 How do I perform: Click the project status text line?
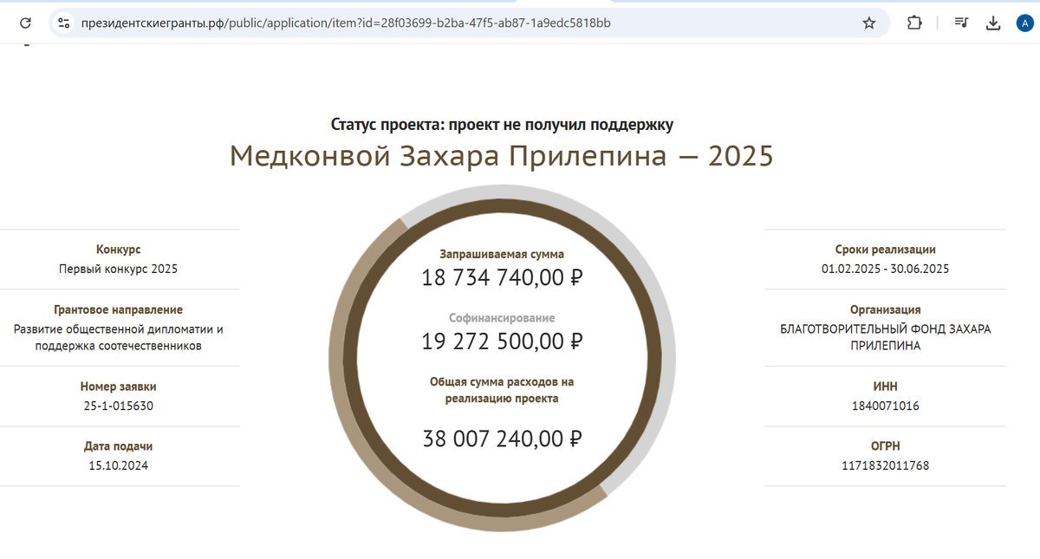pos(502,125)
